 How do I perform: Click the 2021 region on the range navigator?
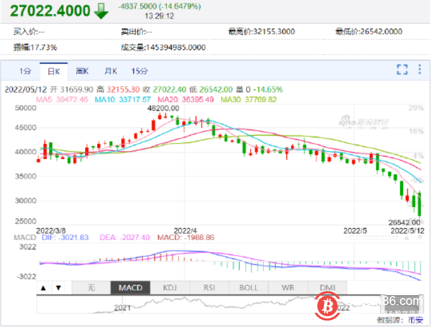point(122,308)
